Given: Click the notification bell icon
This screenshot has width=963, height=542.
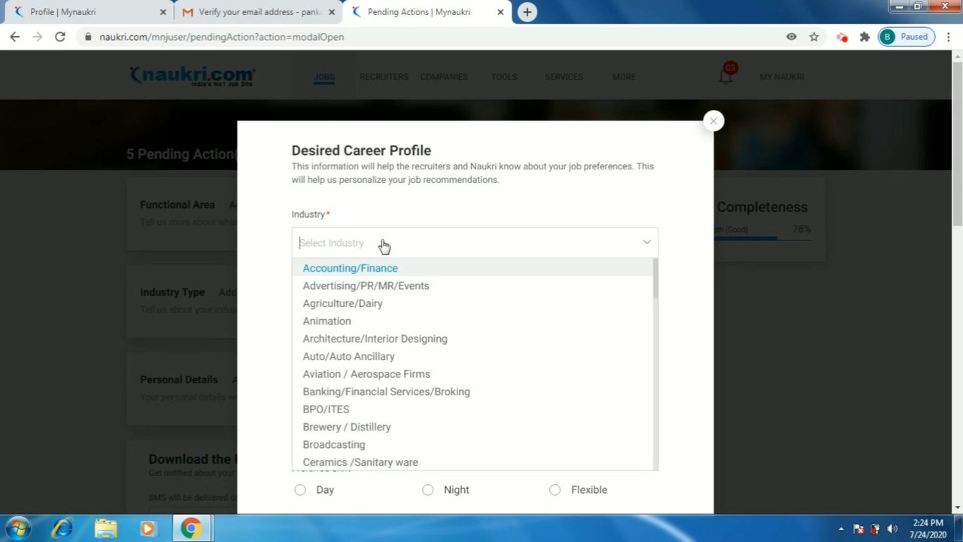Looking at the screenshot, I should click(726, 75).
